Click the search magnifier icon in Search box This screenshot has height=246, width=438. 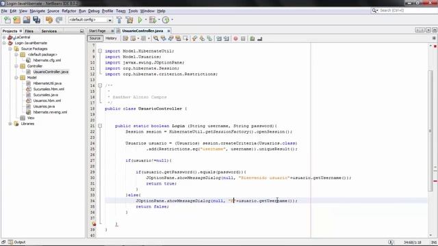[x=374, y=11]
